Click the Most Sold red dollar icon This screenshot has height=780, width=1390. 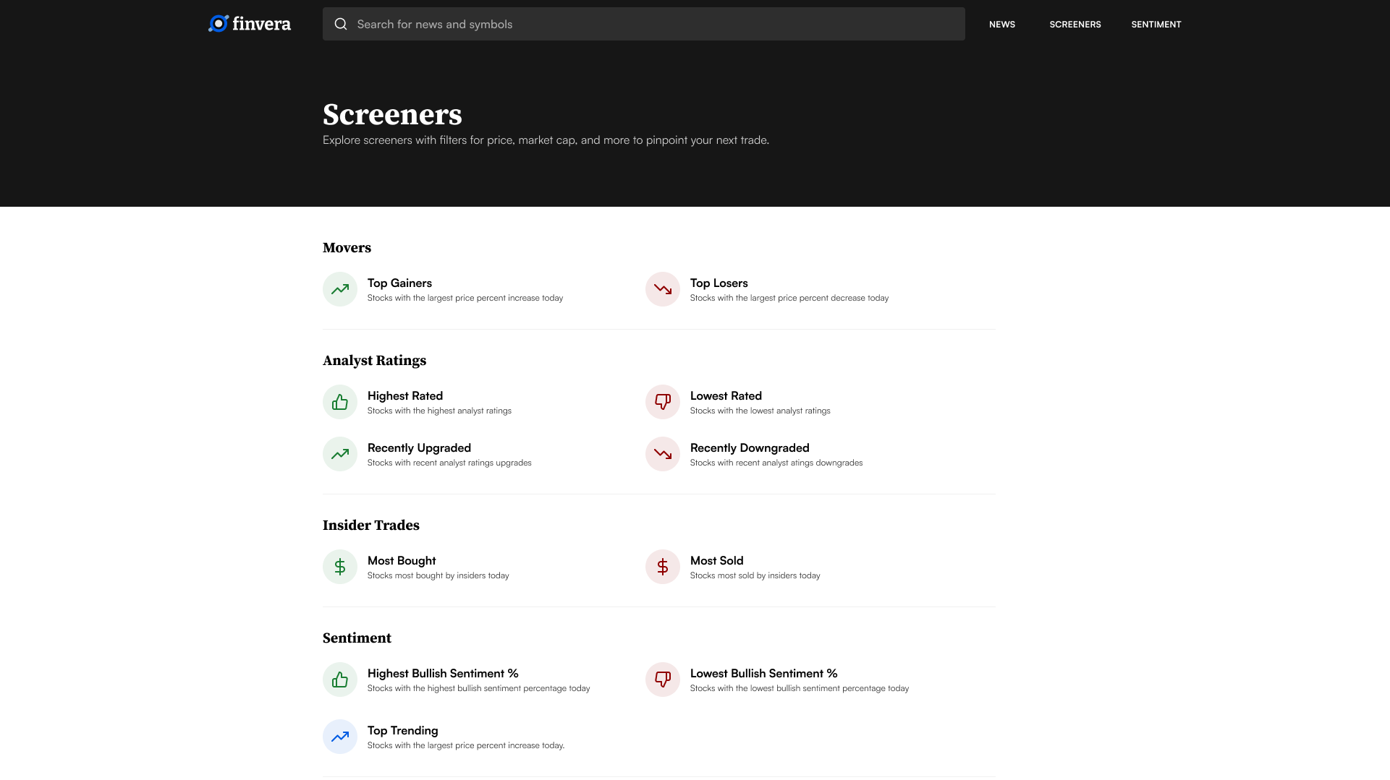[x=662, y=567]
